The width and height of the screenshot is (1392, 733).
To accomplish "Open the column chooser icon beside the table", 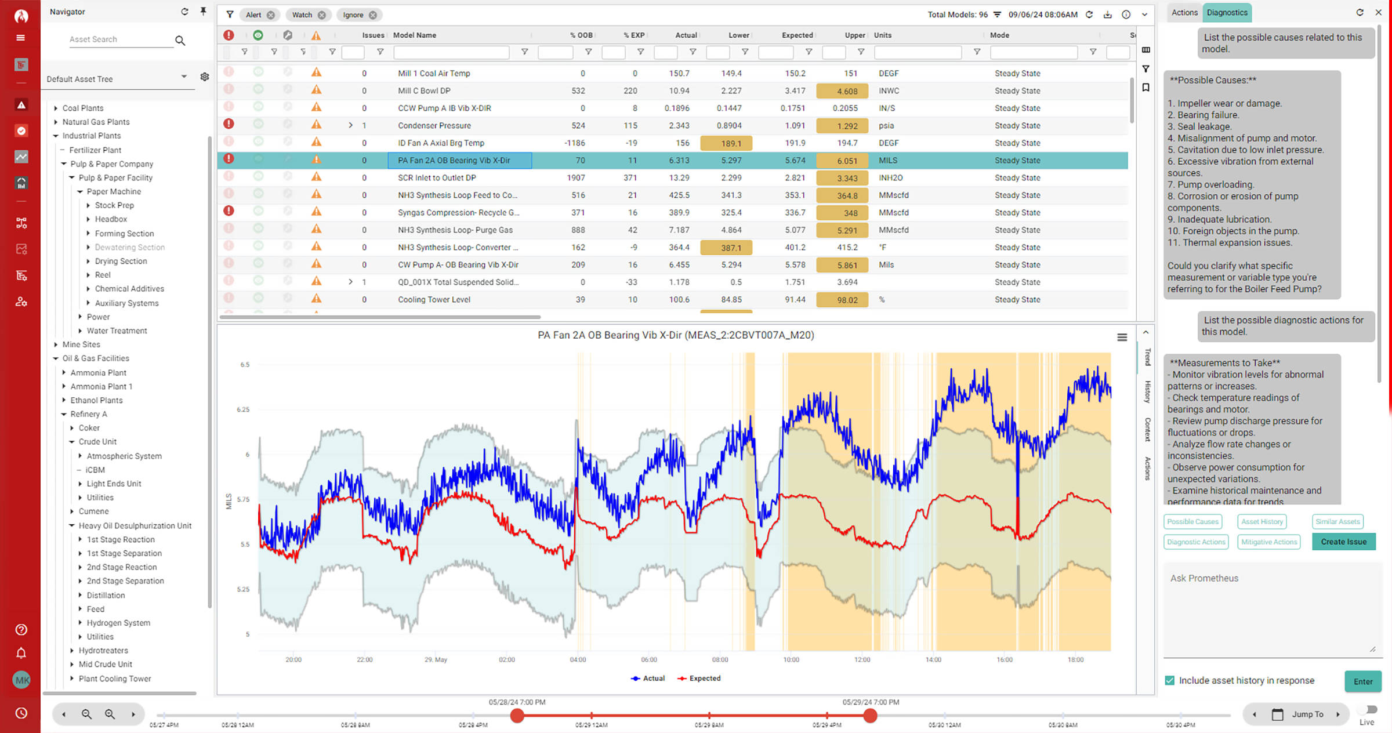I will [1146, 50].
